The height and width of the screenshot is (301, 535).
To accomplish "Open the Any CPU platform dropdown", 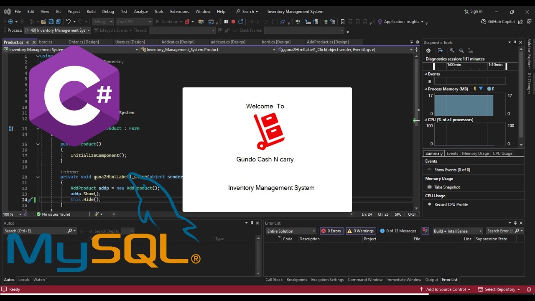I will [x=133, y=22].
